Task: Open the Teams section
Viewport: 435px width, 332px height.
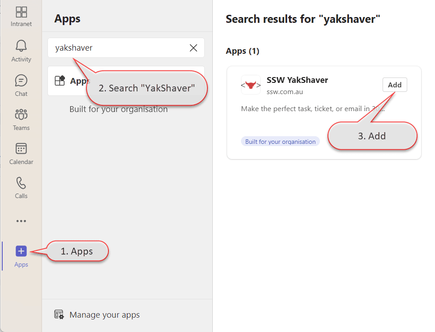Action: (x=21, y=119)
